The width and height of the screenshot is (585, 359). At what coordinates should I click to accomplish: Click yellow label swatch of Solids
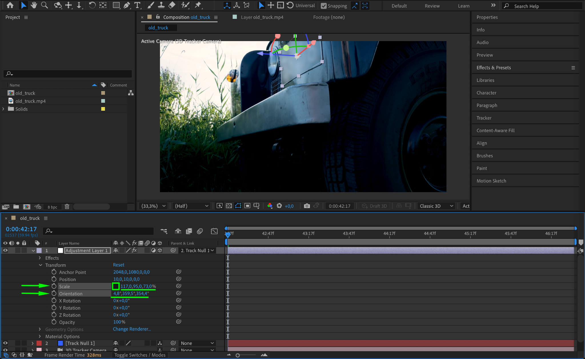pos(103,109)
